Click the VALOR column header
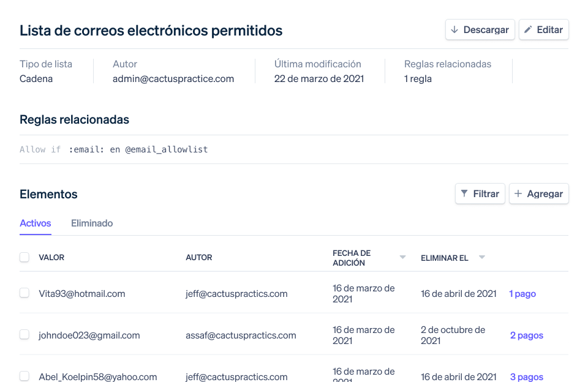Viewport: 588px width, 382px height. (51, 258)
